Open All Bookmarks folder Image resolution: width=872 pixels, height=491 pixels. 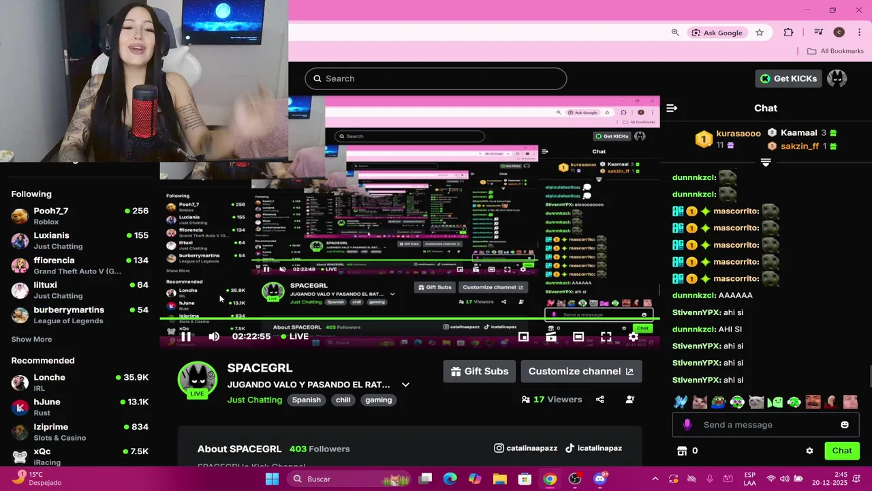[x=835, y=51]
